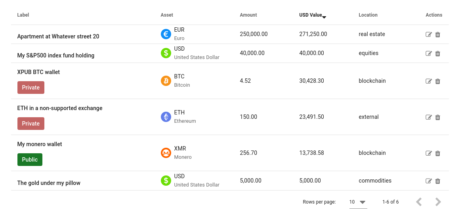This screenshot has height=219, width=458.
Task: Edit the S&P500 index fund holding row
Action: (429, 53)
